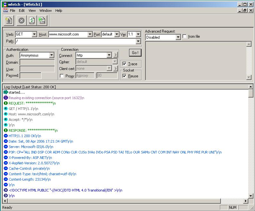The image size is (255, 211).
Task: Open the View menu
Action: (32, 11)
